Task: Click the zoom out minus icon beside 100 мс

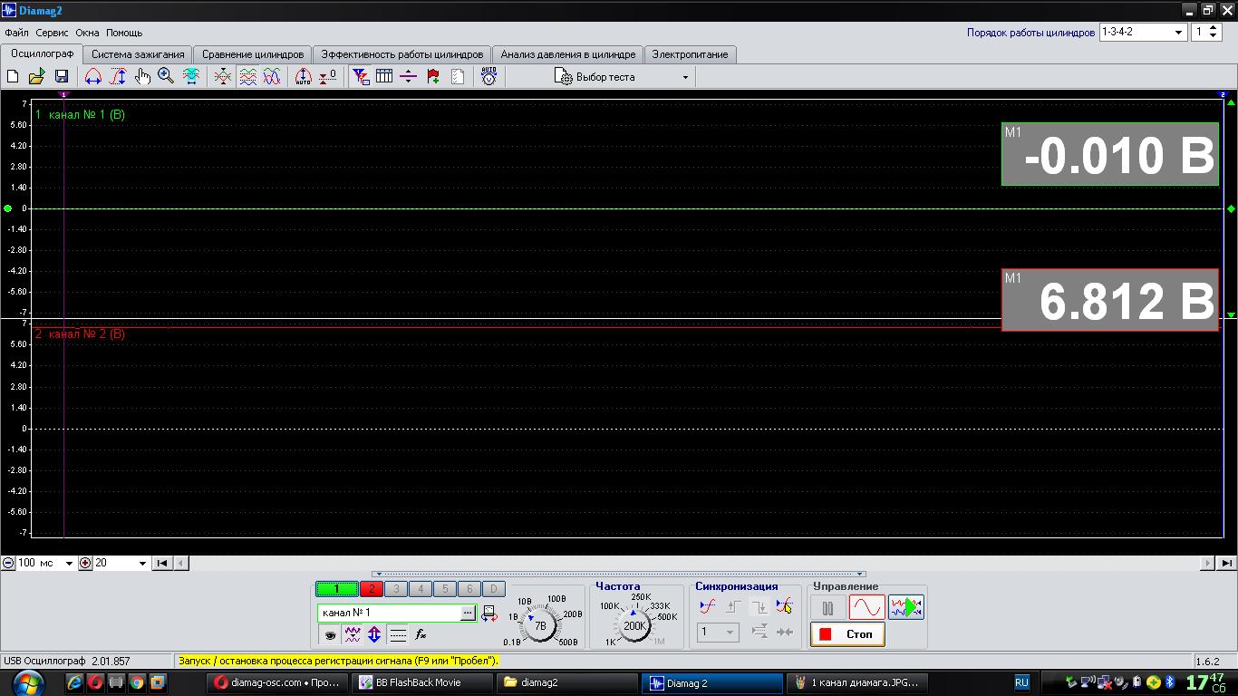Action: click(x=8, y=563)
